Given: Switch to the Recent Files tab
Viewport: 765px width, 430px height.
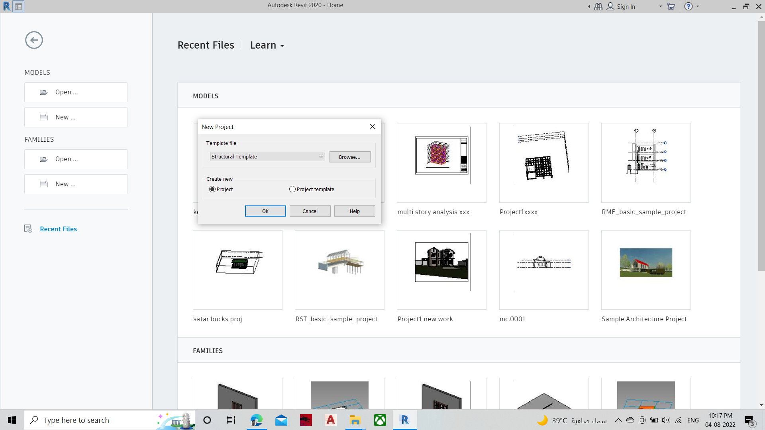Looking at the screenshot, I should click(x=206, y=45).
